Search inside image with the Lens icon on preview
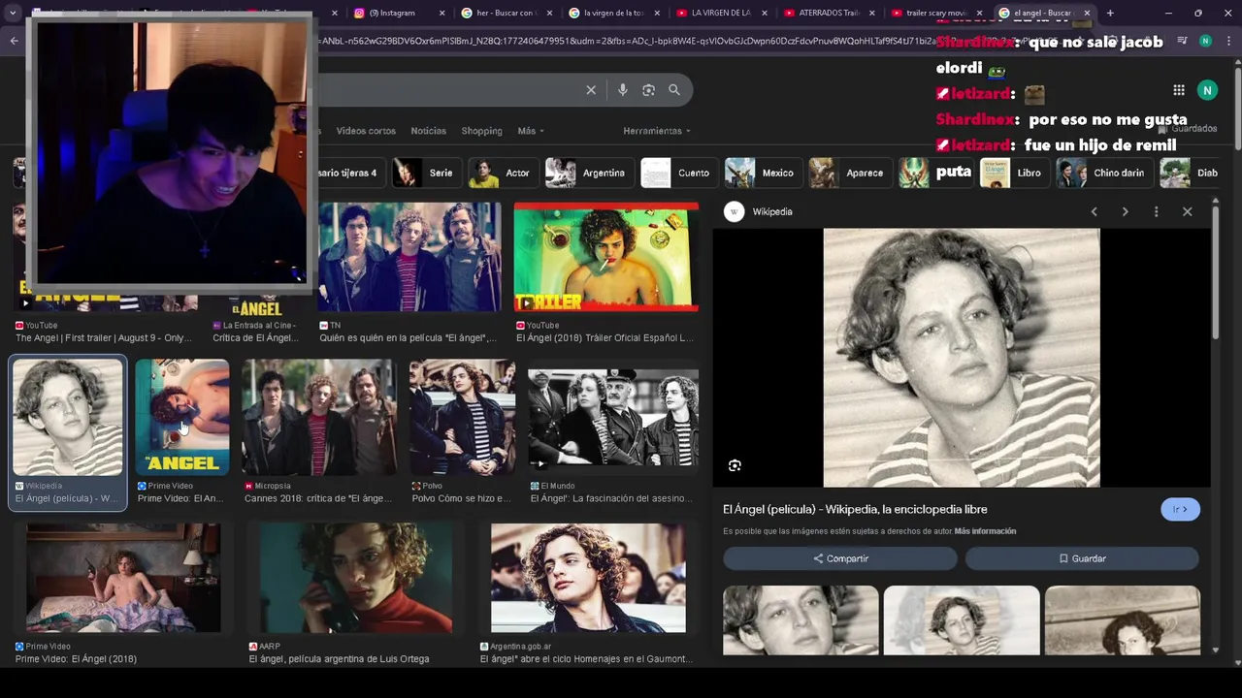 pyautogui.click(x=735, y=465)
